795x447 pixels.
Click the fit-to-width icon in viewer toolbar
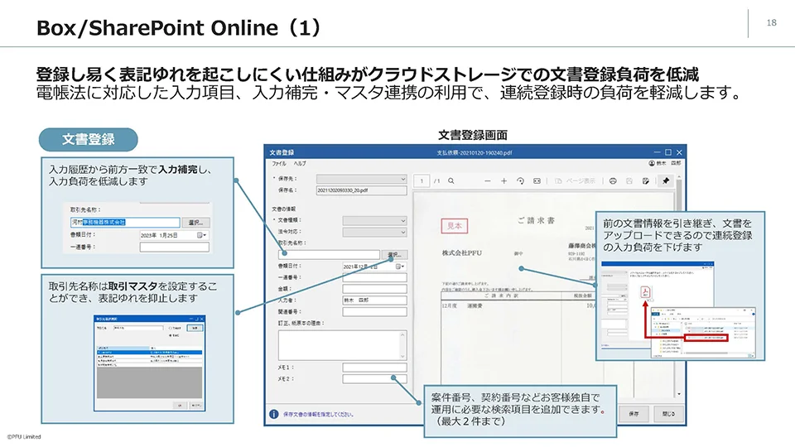(x=537, y=181)
